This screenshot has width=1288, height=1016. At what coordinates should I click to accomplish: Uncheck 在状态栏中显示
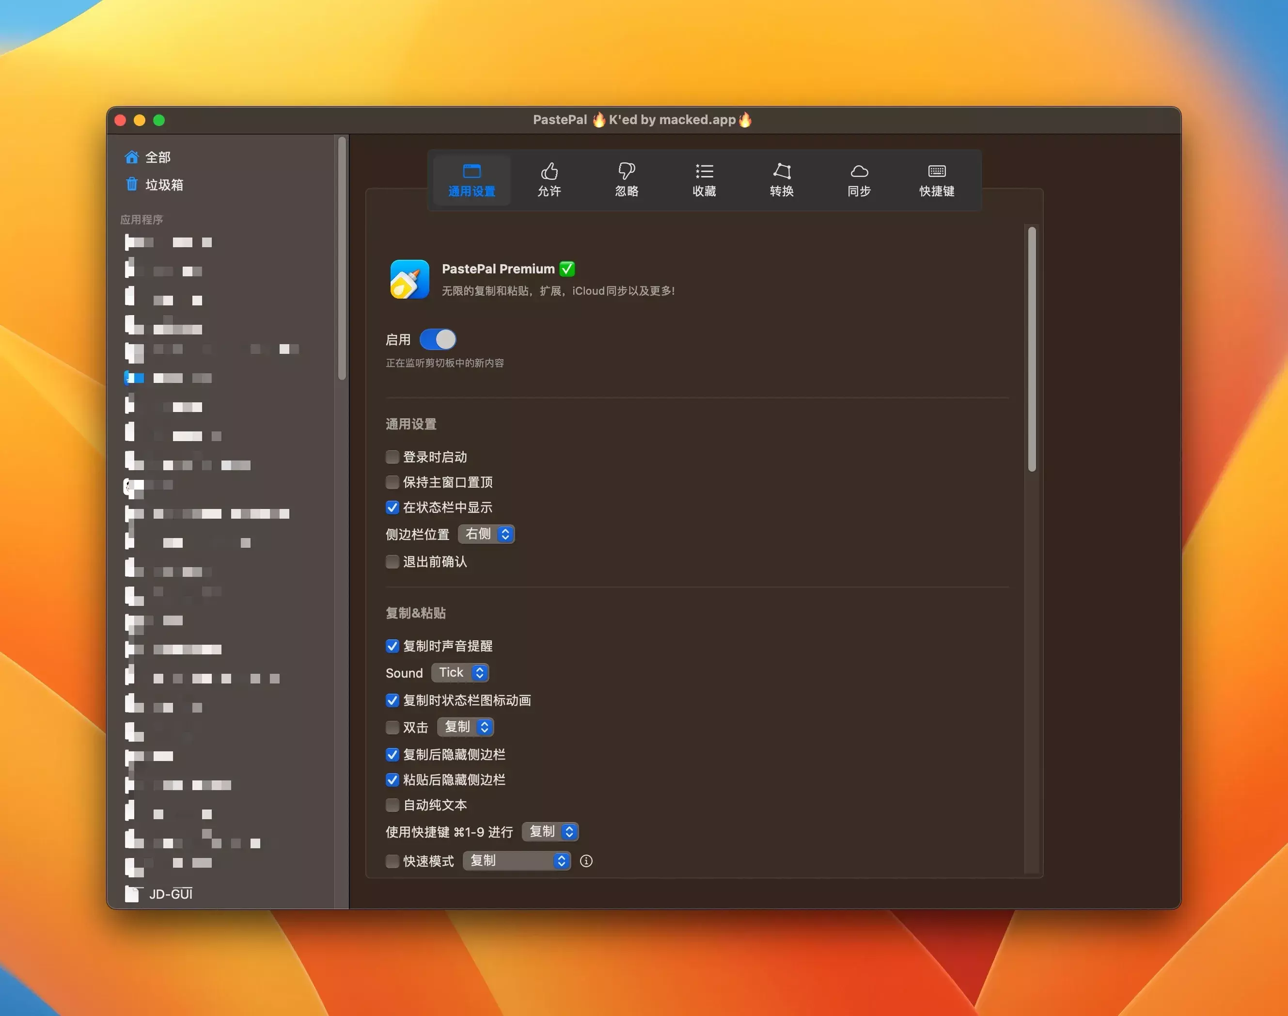click(392, 508)
